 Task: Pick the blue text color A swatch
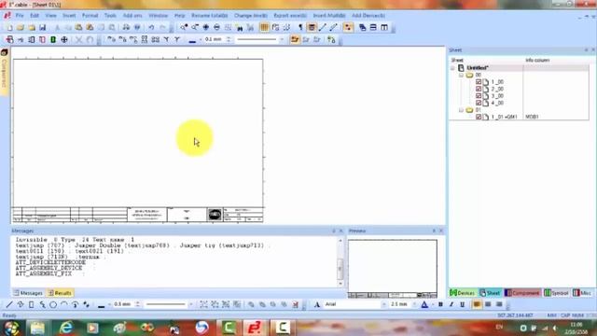tap(424, 304)
